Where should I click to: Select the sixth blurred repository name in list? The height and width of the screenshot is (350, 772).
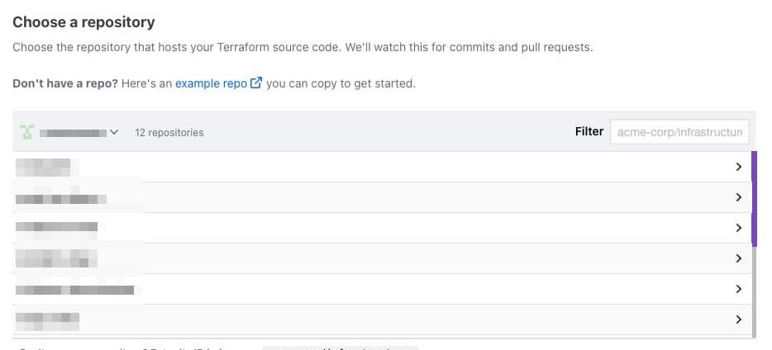pyautogui.click(x=47, y=319)
